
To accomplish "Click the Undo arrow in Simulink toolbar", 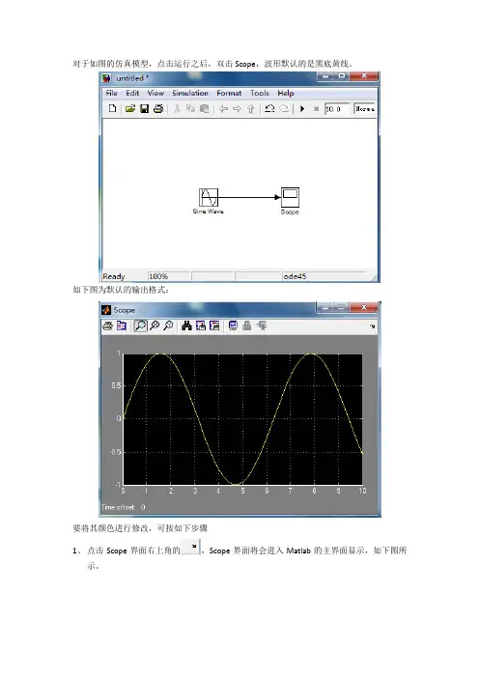I will pos(269,108).
